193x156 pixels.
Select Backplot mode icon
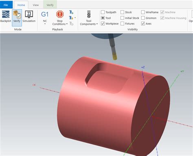click(x=6, y=14)
